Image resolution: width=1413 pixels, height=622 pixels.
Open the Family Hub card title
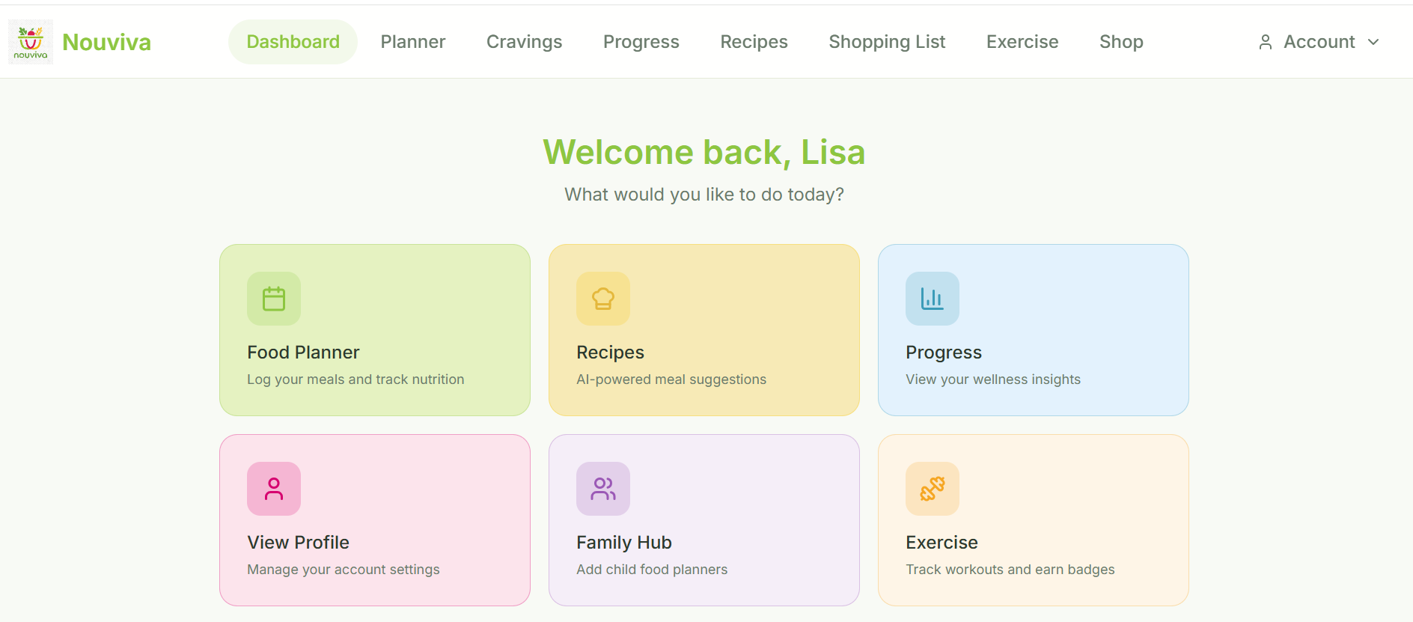tap(624, 543)
